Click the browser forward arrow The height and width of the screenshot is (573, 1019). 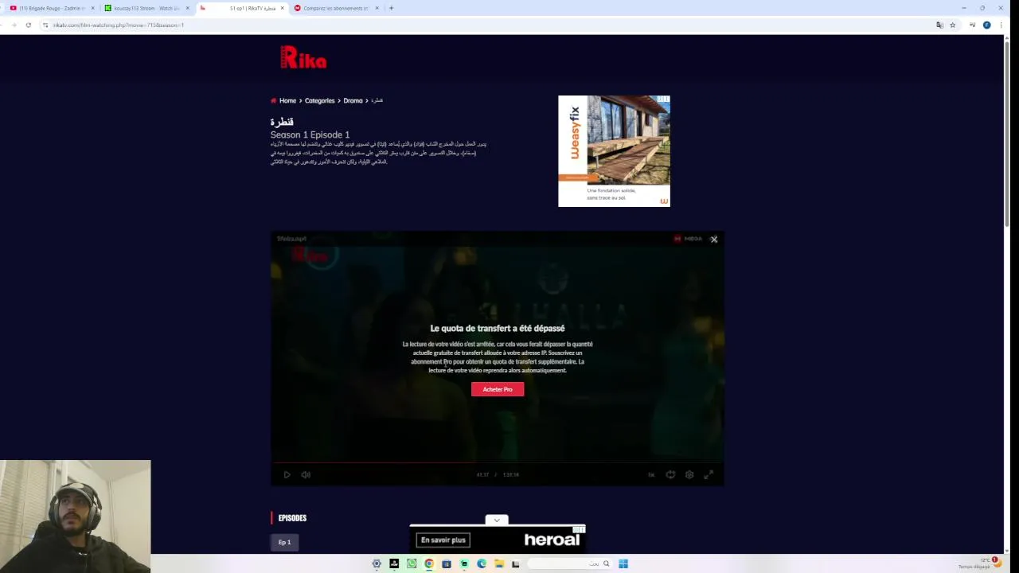coord(14,25)
